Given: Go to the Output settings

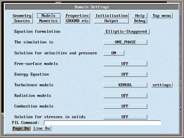Looking at the screenshot, I should 111,21.
